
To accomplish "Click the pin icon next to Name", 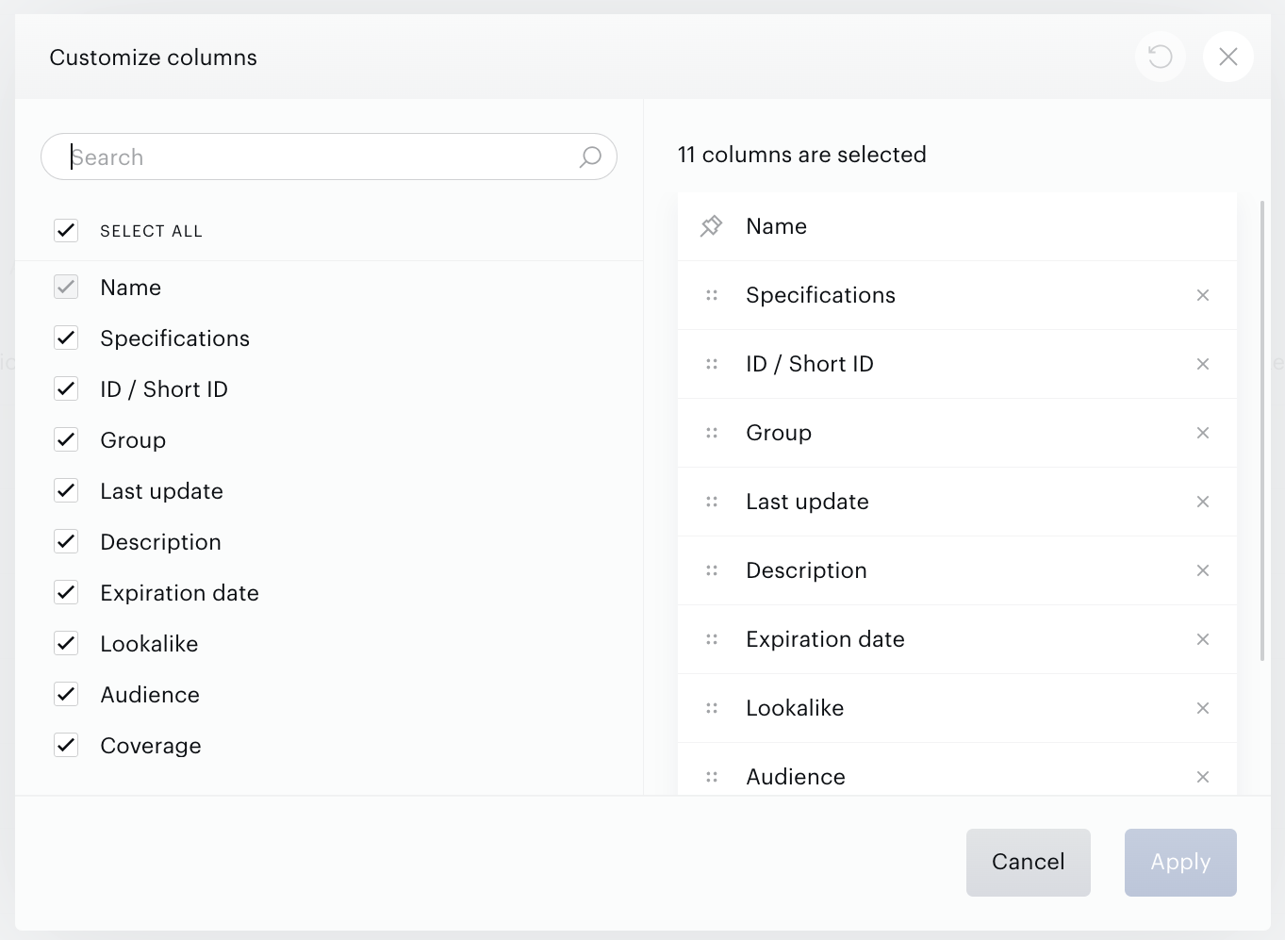I will [x=711, y=226].
